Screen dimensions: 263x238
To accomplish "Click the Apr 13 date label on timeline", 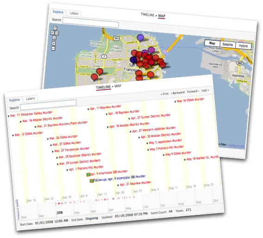I will [x=103, y=194].
